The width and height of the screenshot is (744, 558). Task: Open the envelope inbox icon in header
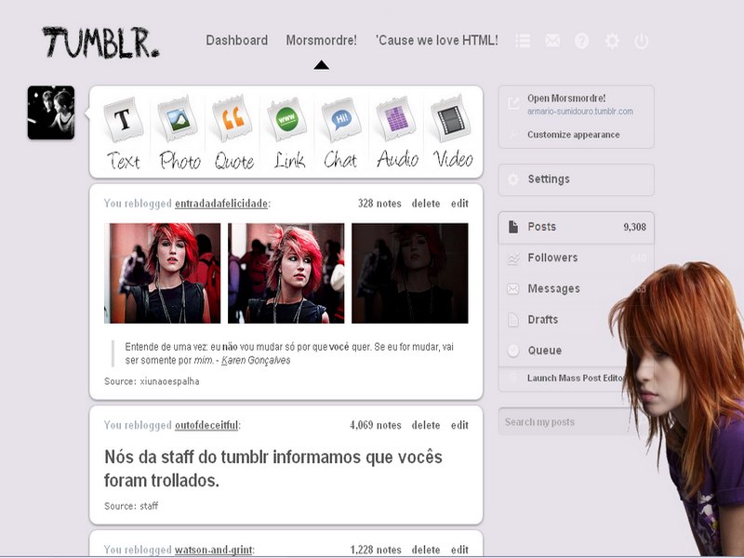tap(552, 41)
